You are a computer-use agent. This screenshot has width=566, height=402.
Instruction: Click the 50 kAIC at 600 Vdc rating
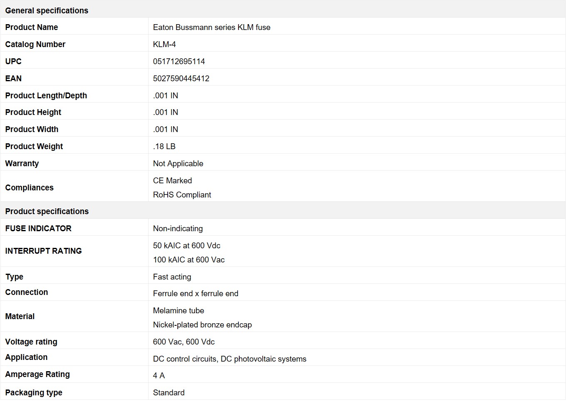click(x=186, y=245)
